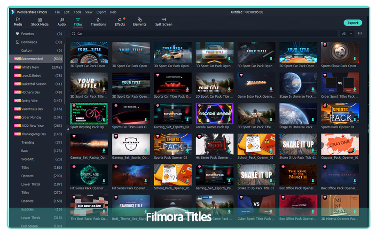Select the WordArt category
Image resolution: width=376 pixels, height=234 pixels.
tap(37, 159)
